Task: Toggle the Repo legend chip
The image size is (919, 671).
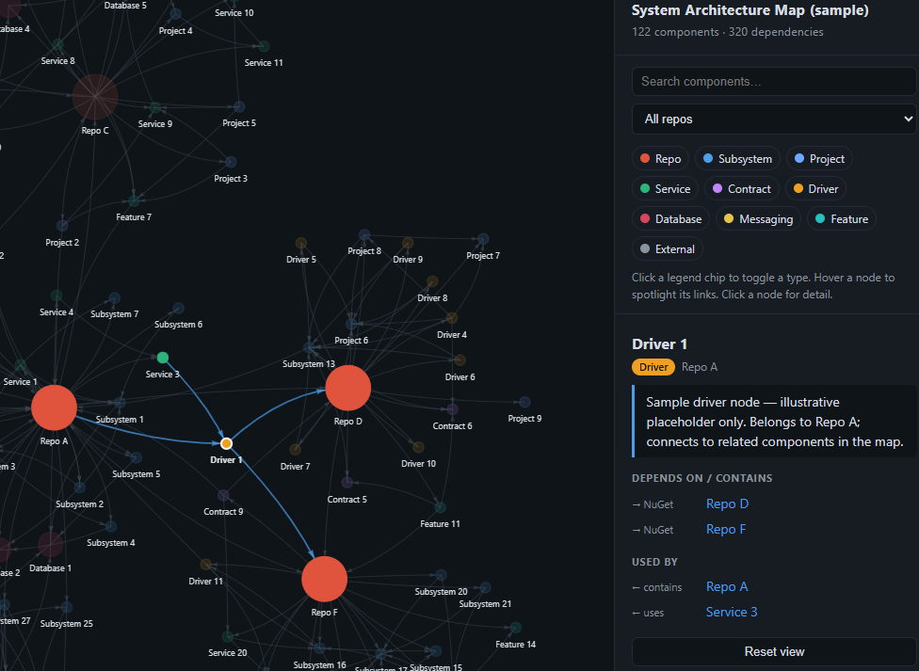Action: coord(660,159)
